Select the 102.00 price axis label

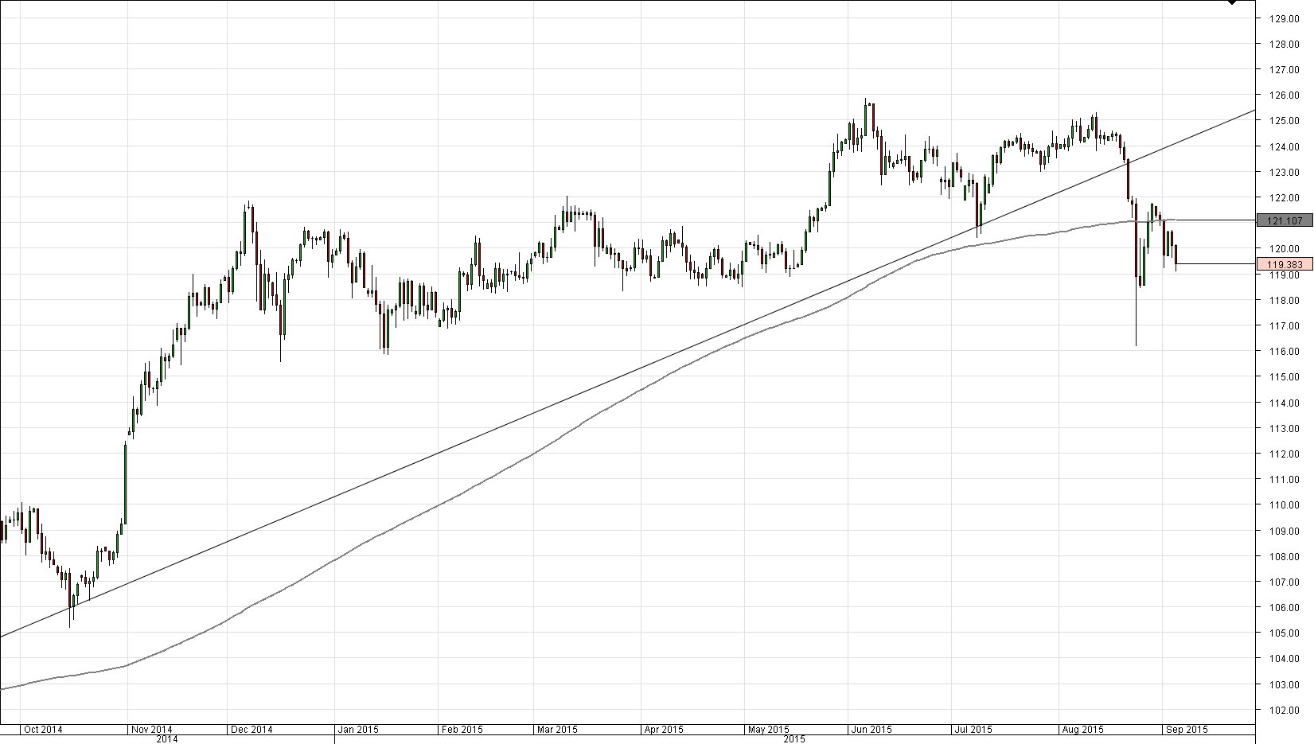tap(1285, 710)
